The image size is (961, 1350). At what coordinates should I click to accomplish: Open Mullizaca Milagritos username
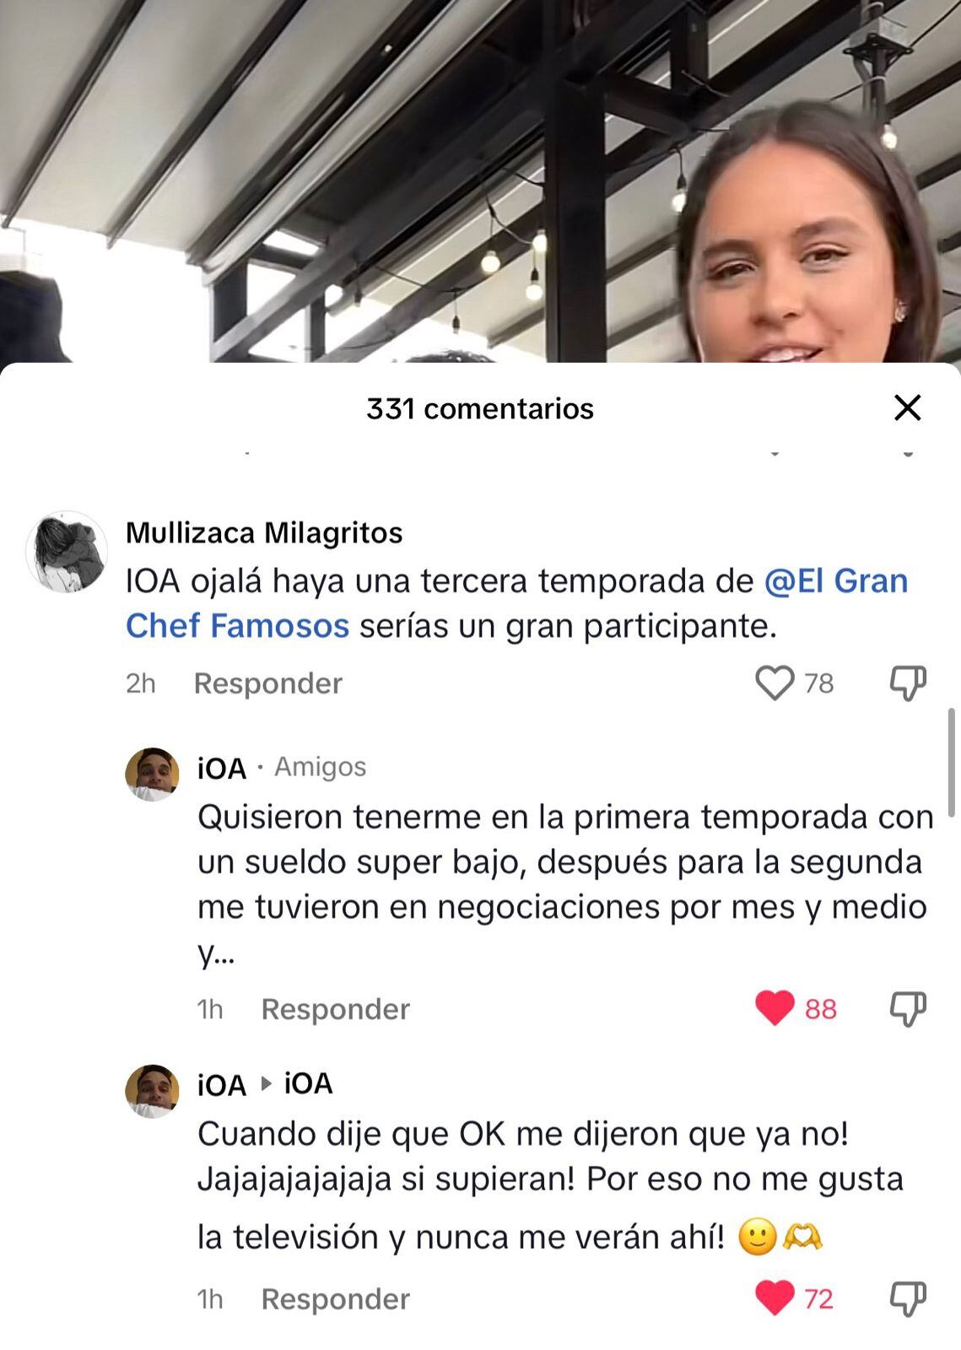[x=264, y=533]
